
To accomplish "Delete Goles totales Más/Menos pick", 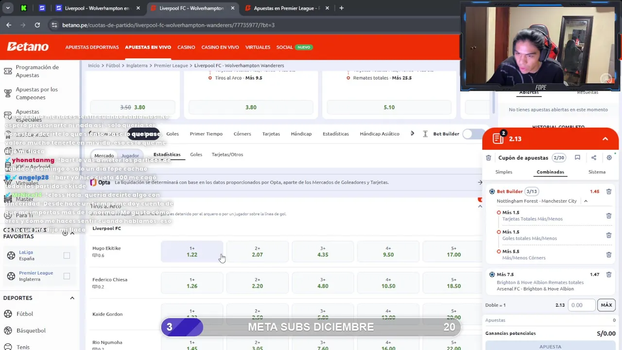I will 608,235.
